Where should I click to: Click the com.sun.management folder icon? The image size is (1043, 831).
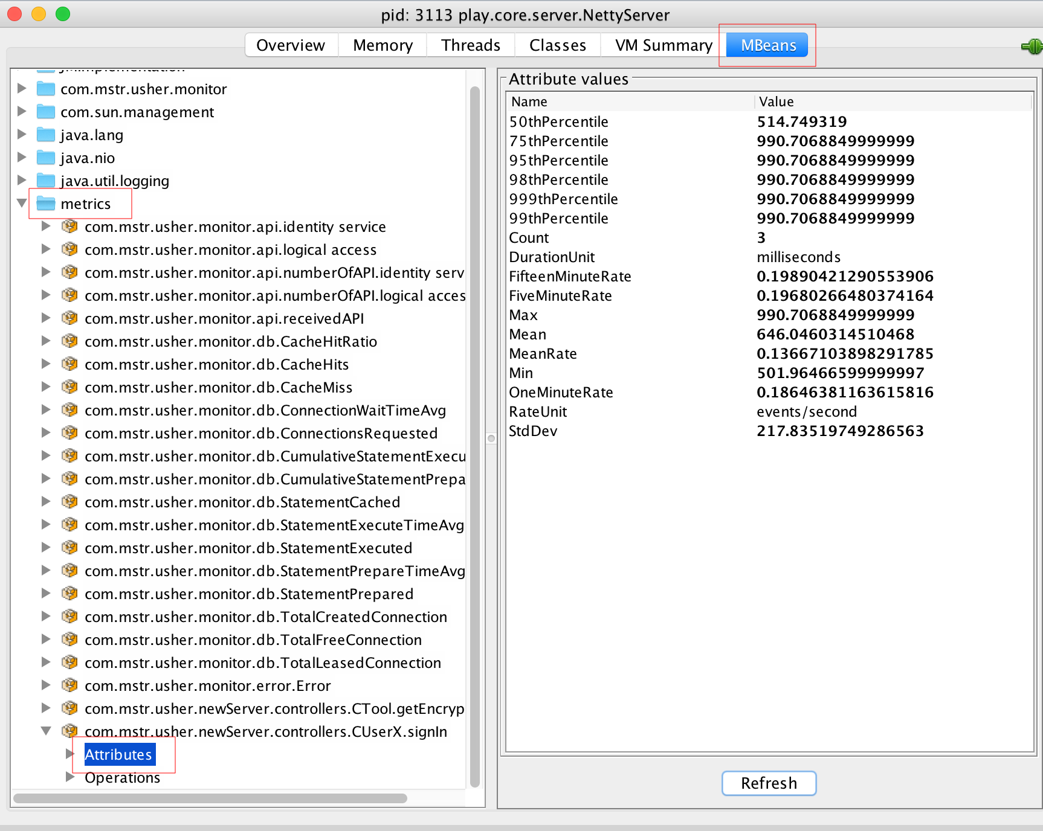46,112
